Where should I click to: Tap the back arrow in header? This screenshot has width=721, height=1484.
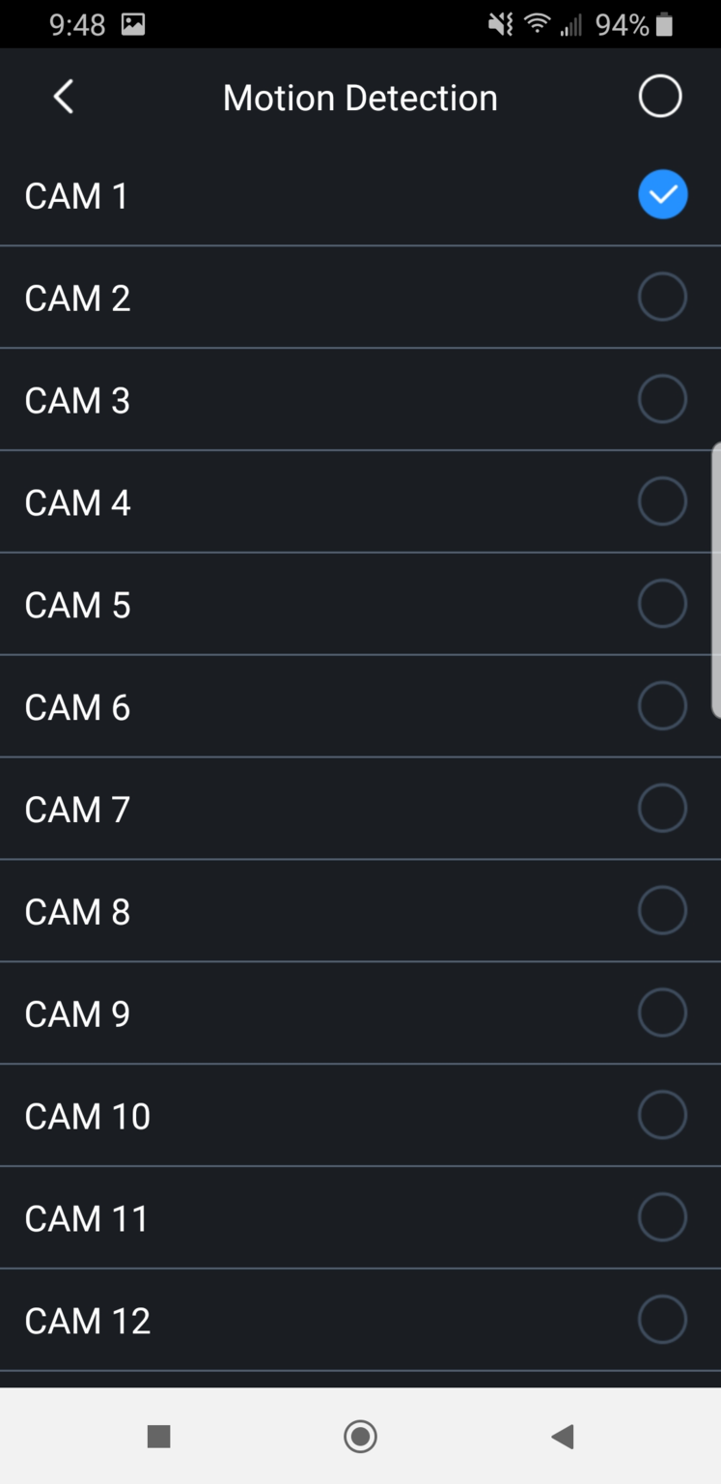click(64, 97)
